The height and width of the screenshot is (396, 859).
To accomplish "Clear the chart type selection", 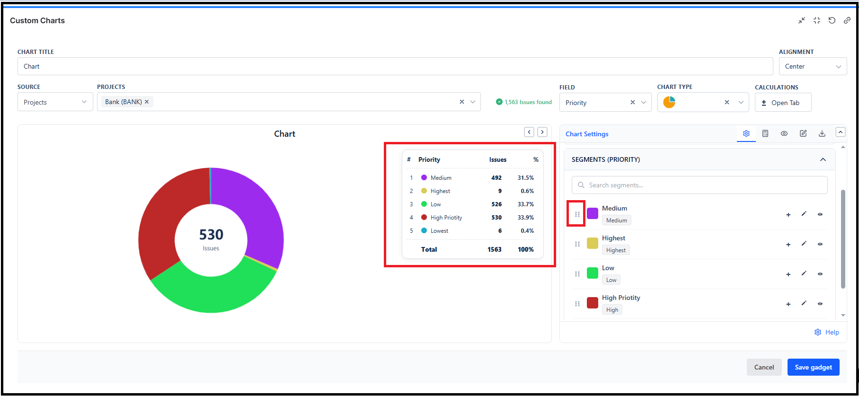I will pos(727,102).
